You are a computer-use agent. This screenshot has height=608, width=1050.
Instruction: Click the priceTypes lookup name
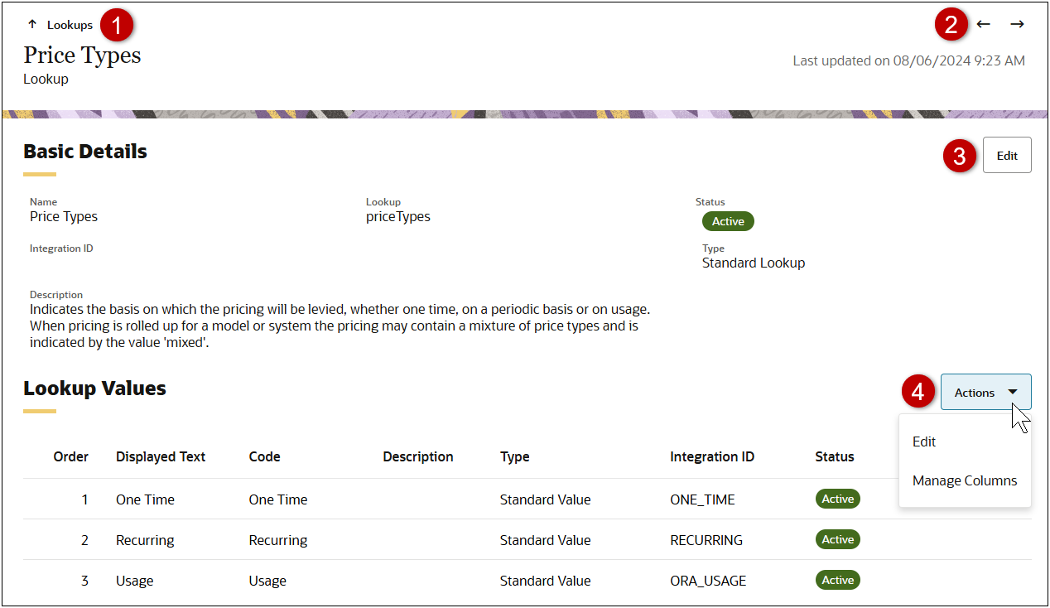pyautogui.click(x=397, y=216)
